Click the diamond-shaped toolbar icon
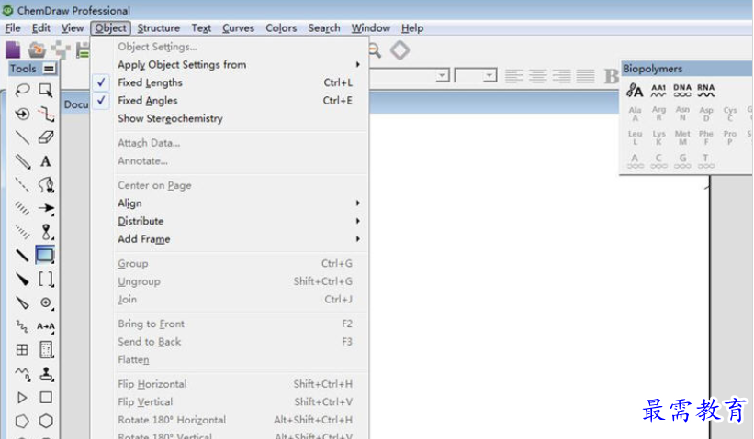This screenshot has width=754, height=439. (400, 49)
